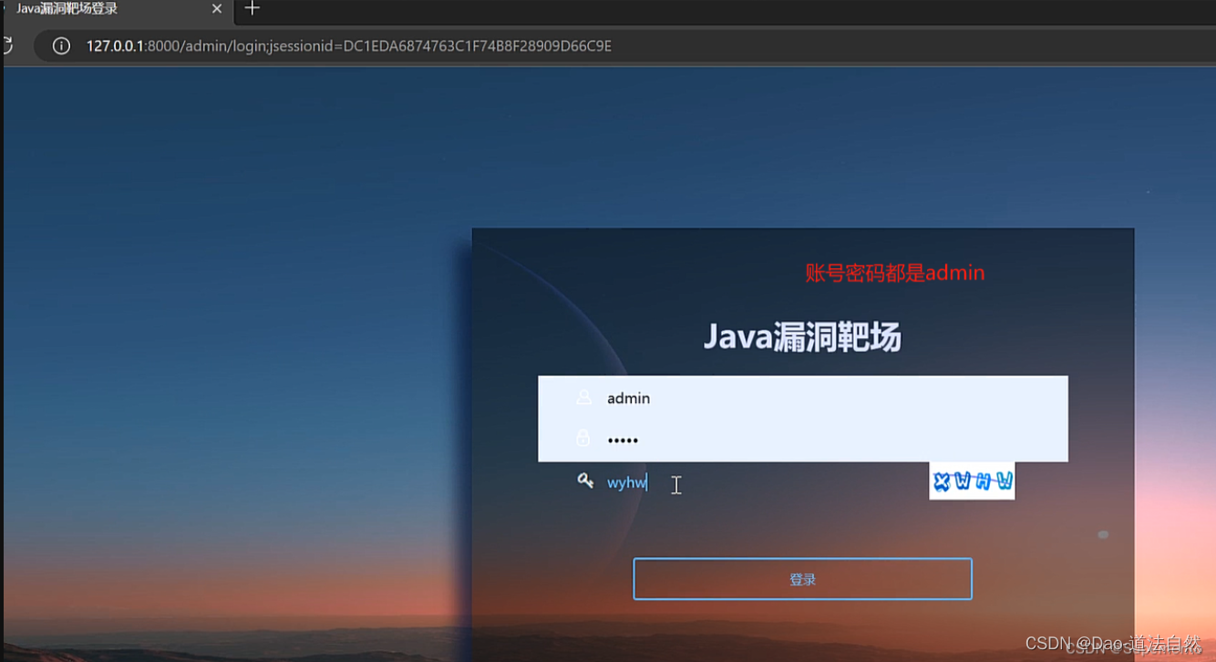Click the key icon beside the captcha input

[x=586, y=481]
